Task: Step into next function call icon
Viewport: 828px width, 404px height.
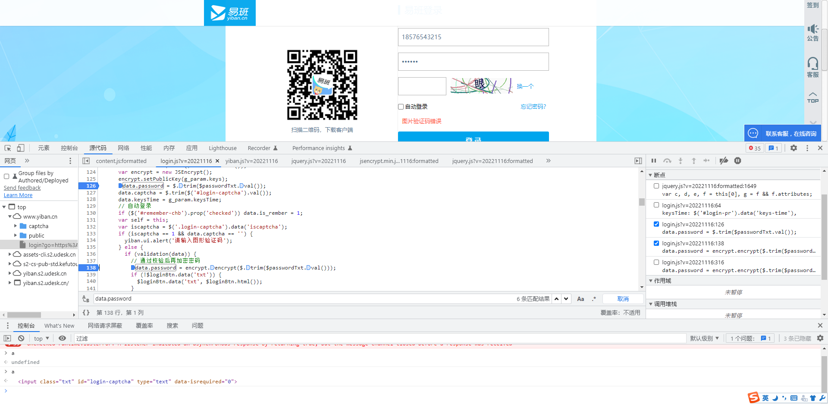Action: [681, 161]
